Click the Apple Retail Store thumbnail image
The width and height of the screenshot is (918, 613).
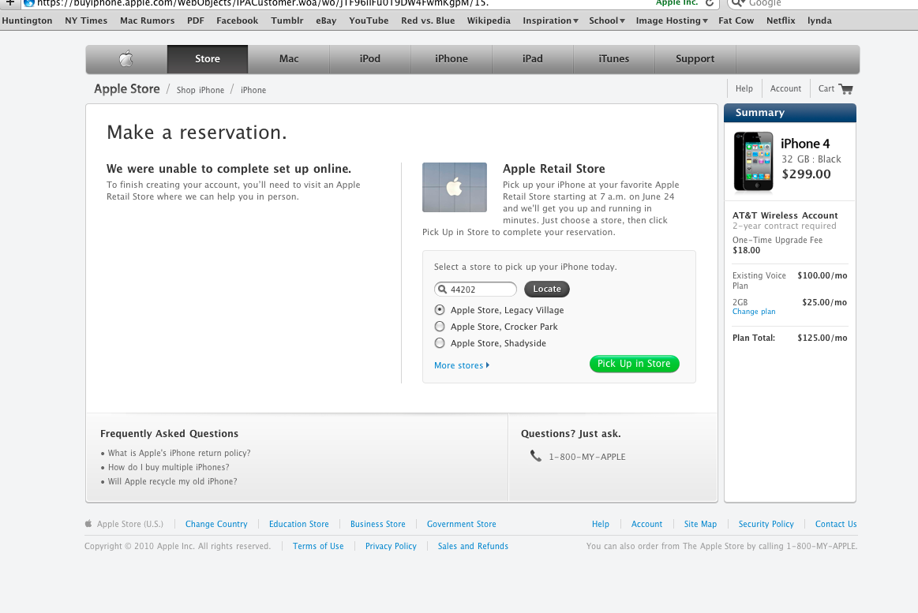tap(455, 187)
